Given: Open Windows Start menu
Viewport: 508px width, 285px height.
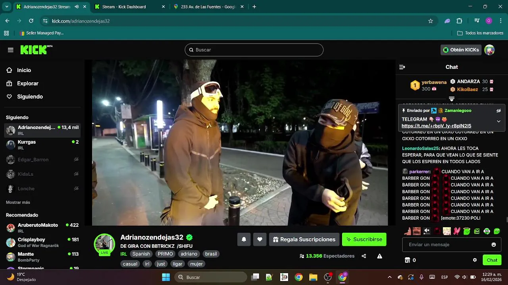Looking at the screenshot, I should point(166,277).
